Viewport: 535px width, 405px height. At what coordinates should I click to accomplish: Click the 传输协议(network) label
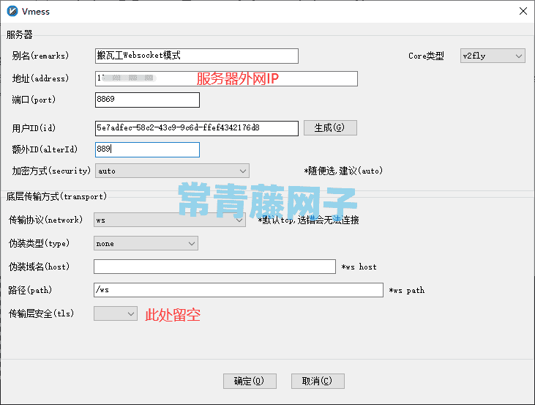click(45, 220)
